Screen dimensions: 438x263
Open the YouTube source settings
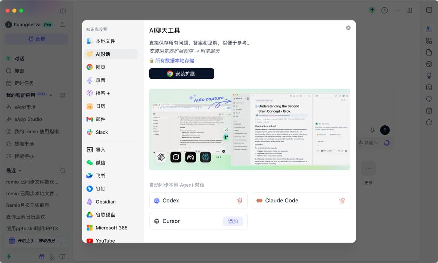111,240
